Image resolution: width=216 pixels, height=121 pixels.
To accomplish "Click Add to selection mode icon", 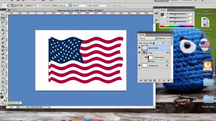I will pyautogui.click(x=15, y=5).
